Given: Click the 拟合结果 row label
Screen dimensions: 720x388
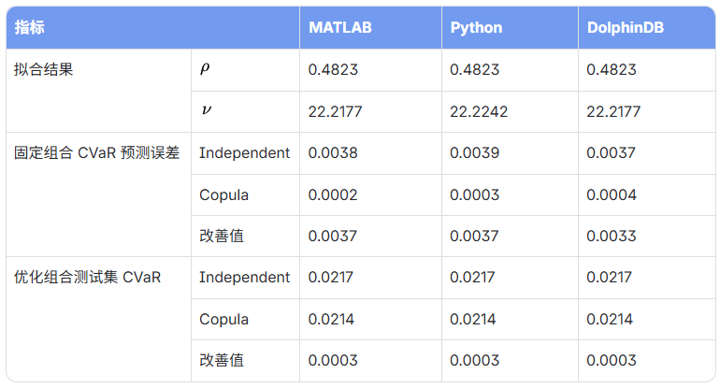Looking at the screenshot, I should 44,70.
